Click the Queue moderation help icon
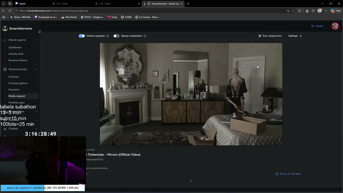The image size is (343, 193). 145,36
